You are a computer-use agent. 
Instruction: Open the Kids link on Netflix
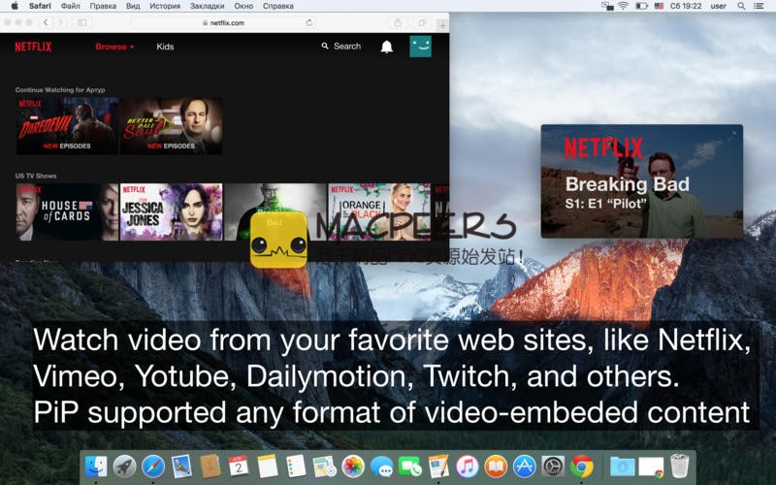pos(165,47)
